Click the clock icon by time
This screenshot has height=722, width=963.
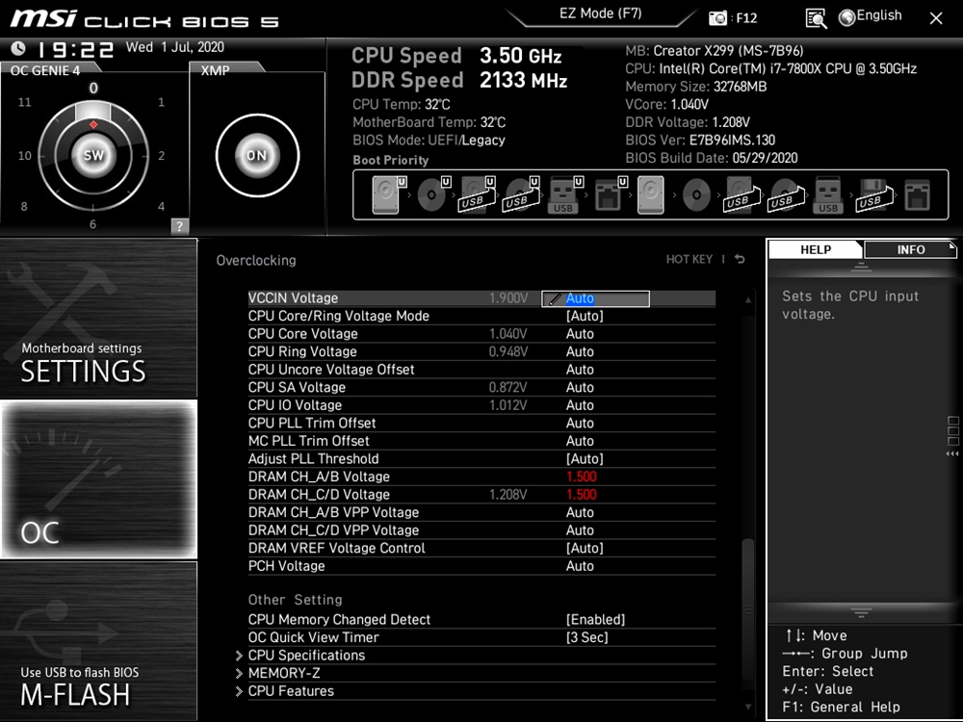point(18,48)
